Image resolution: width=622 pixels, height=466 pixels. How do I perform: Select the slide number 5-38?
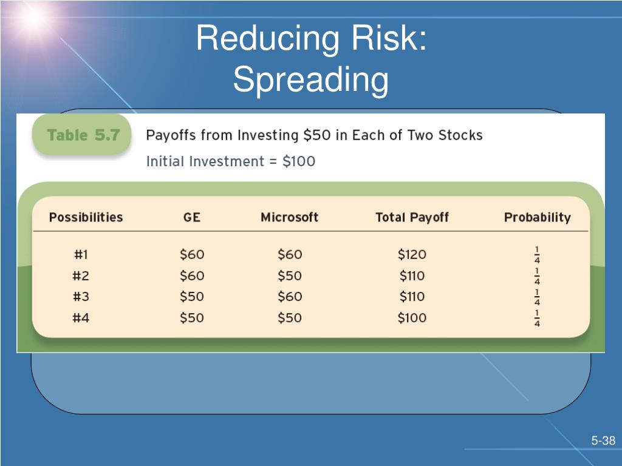[x=603, y=441]
